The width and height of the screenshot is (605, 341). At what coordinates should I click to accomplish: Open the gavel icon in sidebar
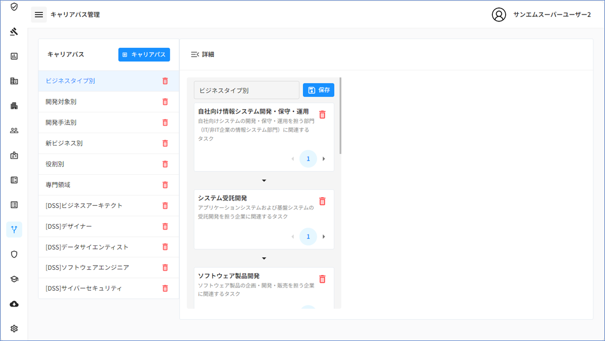coord(14,32)
